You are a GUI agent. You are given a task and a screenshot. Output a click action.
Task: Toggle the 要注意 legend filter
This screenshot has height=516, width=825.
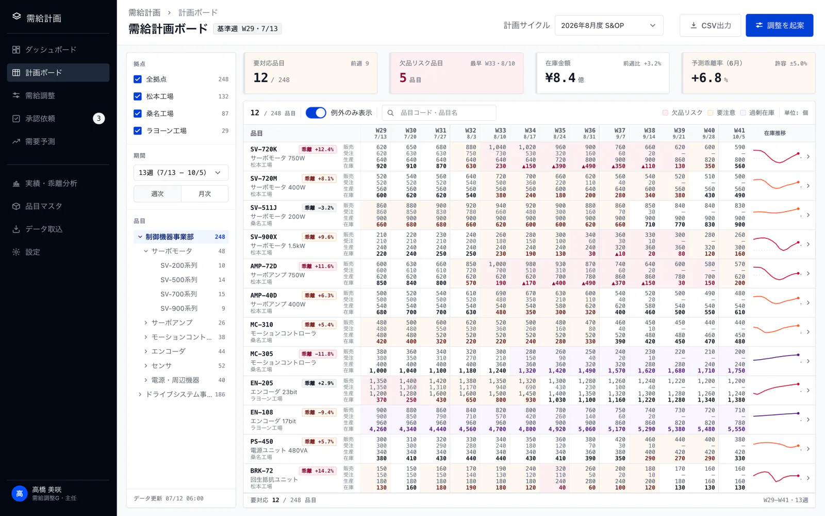tap(721, 112)
